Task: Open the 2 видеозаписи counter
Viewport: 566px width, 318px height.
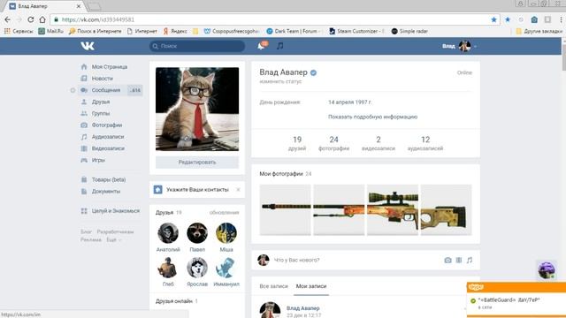Action: coord(379,143)
